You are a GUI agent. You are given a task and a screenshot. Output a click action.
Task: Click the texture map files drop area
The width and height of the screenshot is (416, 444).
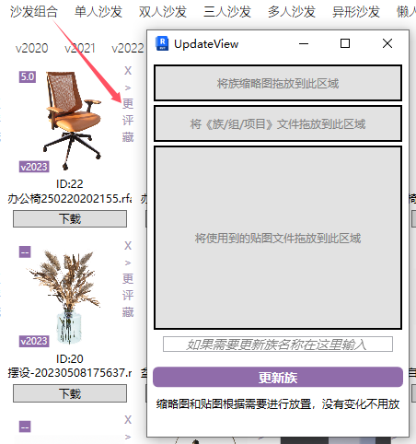pyautogui.click(x=278, y=238)
